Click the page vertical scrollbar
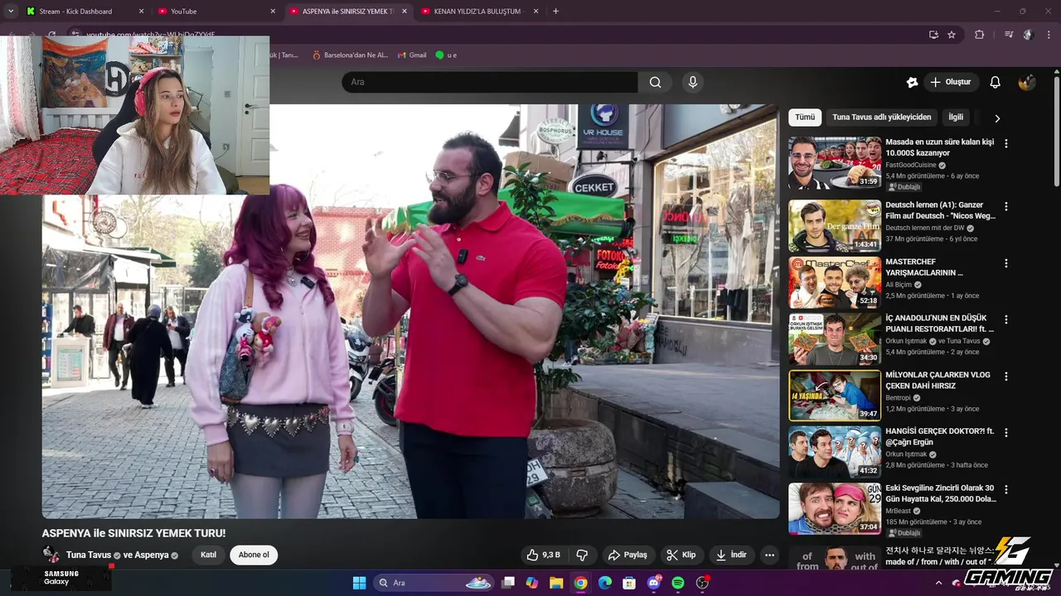Screen dimensions: 1061x596 tap(1056, 132)
